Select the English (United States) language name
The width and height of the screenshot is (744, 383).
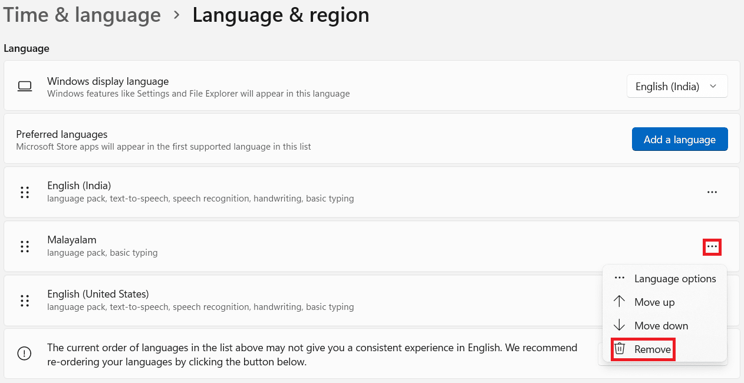pos(98,294)
